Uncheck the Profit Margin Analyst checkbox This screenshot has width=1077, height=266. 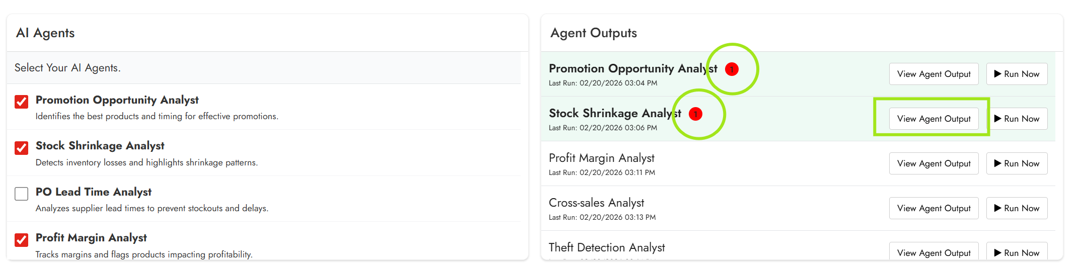click(22, 240)
